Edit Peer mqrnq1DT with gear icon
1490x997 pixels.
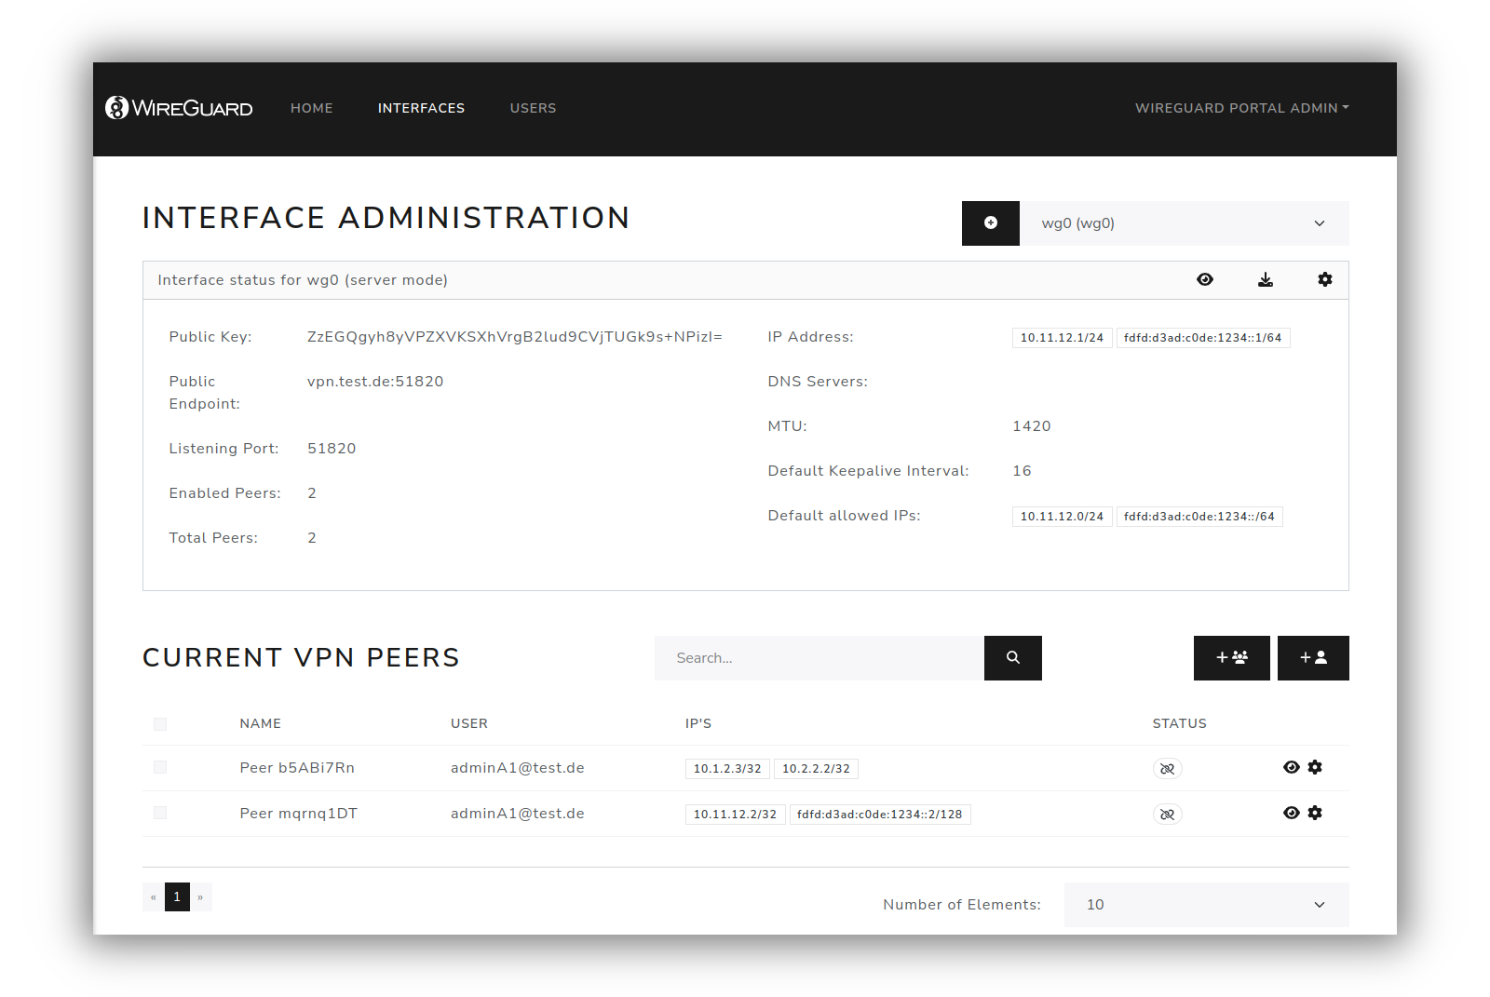pyautogui.click(x=1315, y=814)
